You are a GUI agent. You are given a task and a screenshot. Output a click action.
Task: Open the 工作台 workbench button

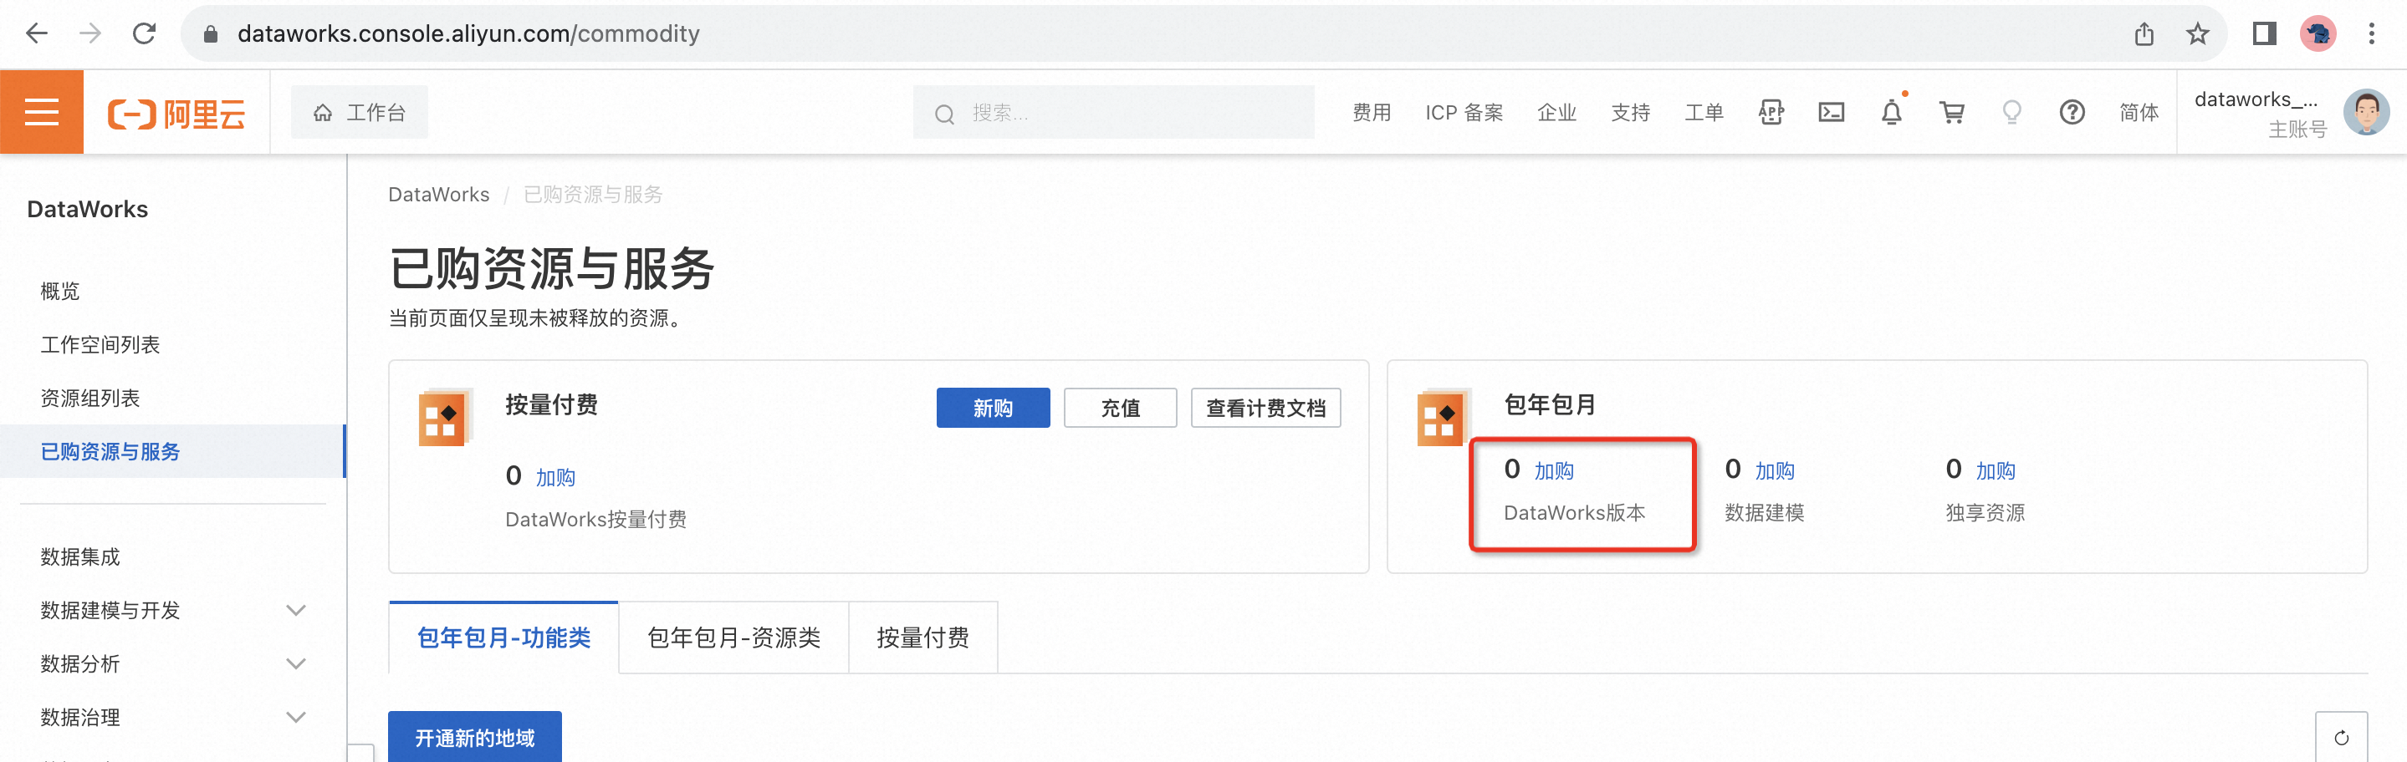click(360, 112)
